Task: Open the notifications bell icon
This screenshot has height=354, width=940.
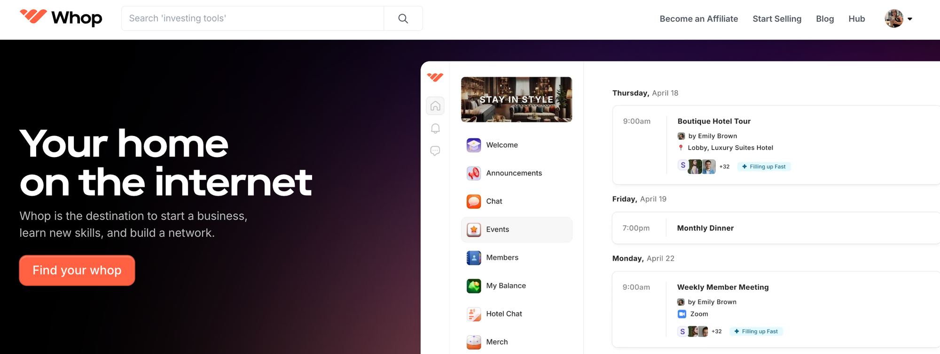Action: click(x=435, y=128)
